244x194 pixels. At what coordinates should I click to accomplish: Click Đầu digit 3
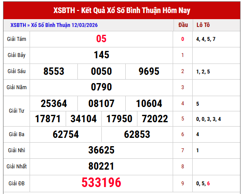coord(183,87)
